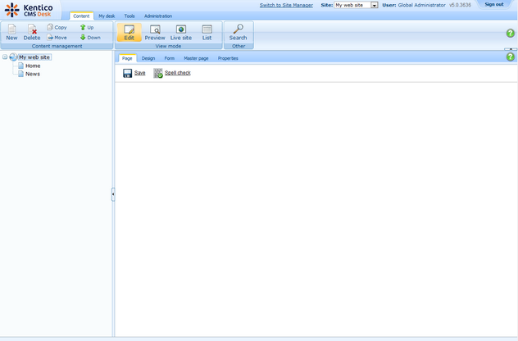Viewport: 518px width, 341px height.
Task: Open the Master page tab
Action: coord(196,58)
